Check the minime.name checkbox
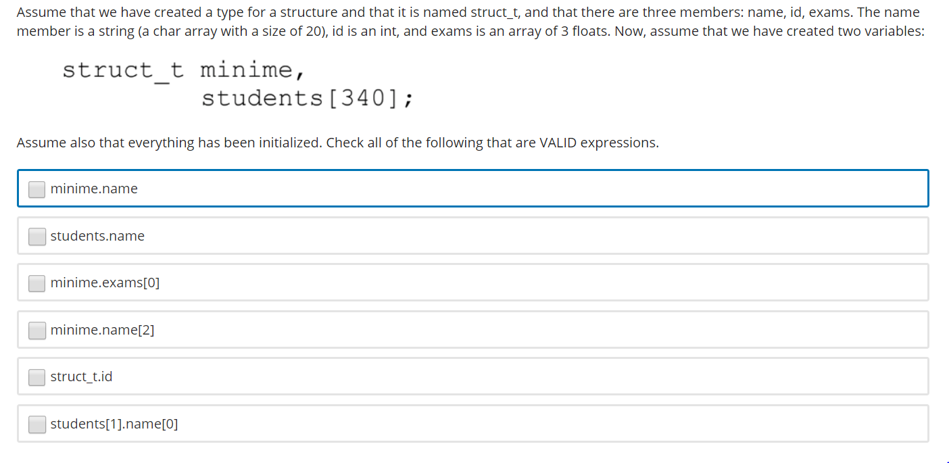The height and width of the screenshot is (463, 949). click(36, 189)
